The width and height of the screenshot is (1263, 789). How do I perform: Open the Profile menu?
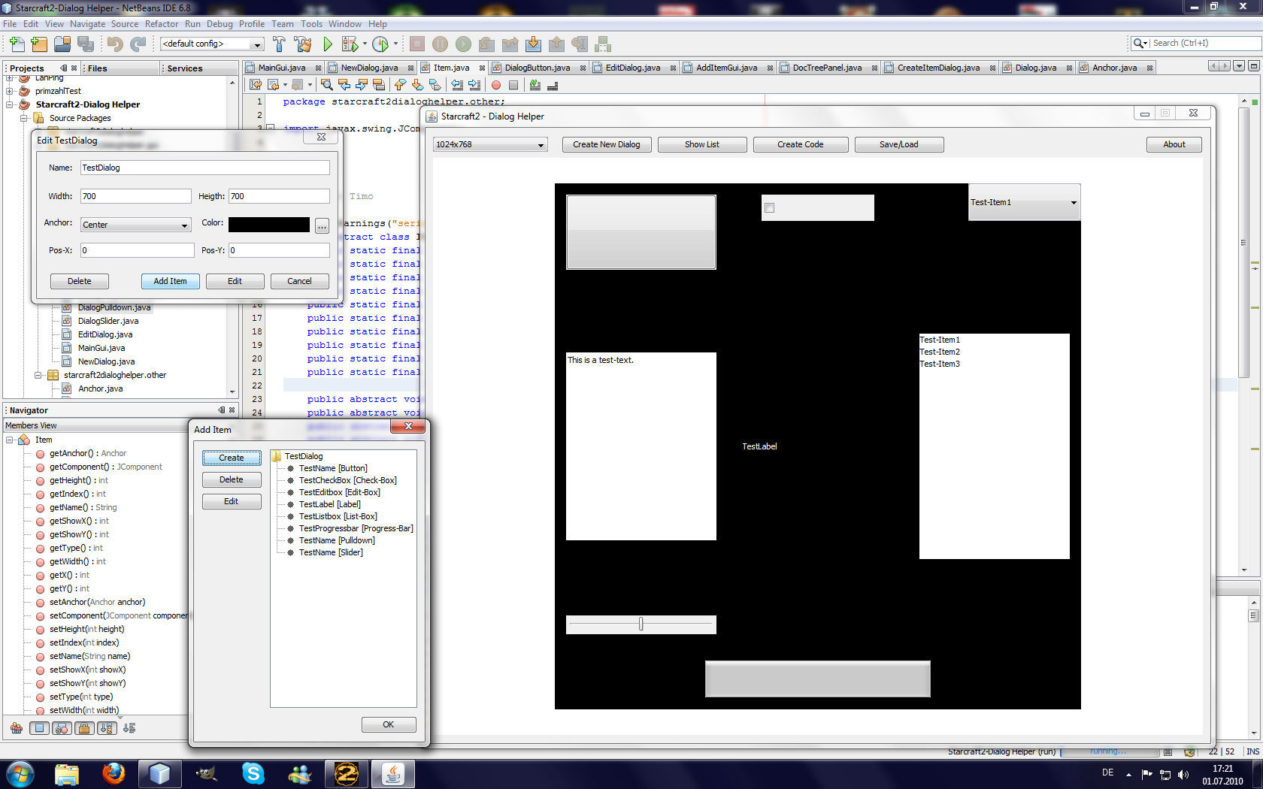[252, 24]
